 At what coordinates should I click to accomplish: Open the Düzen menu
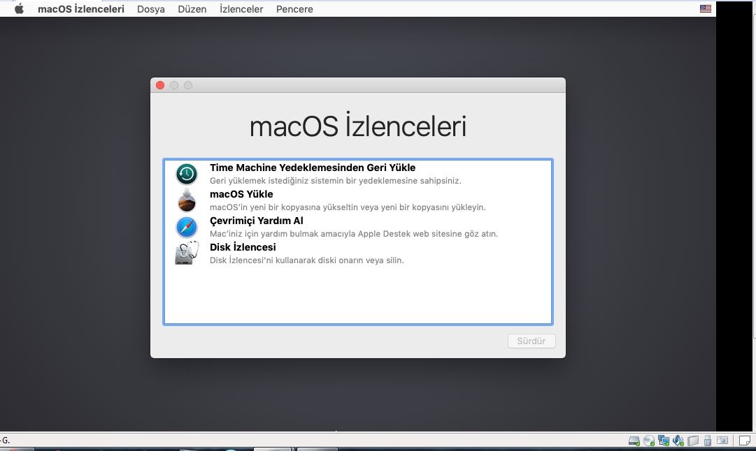coord(192,9)
